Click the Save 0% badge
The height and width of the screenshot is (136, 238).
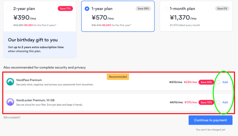pos(222,9)
